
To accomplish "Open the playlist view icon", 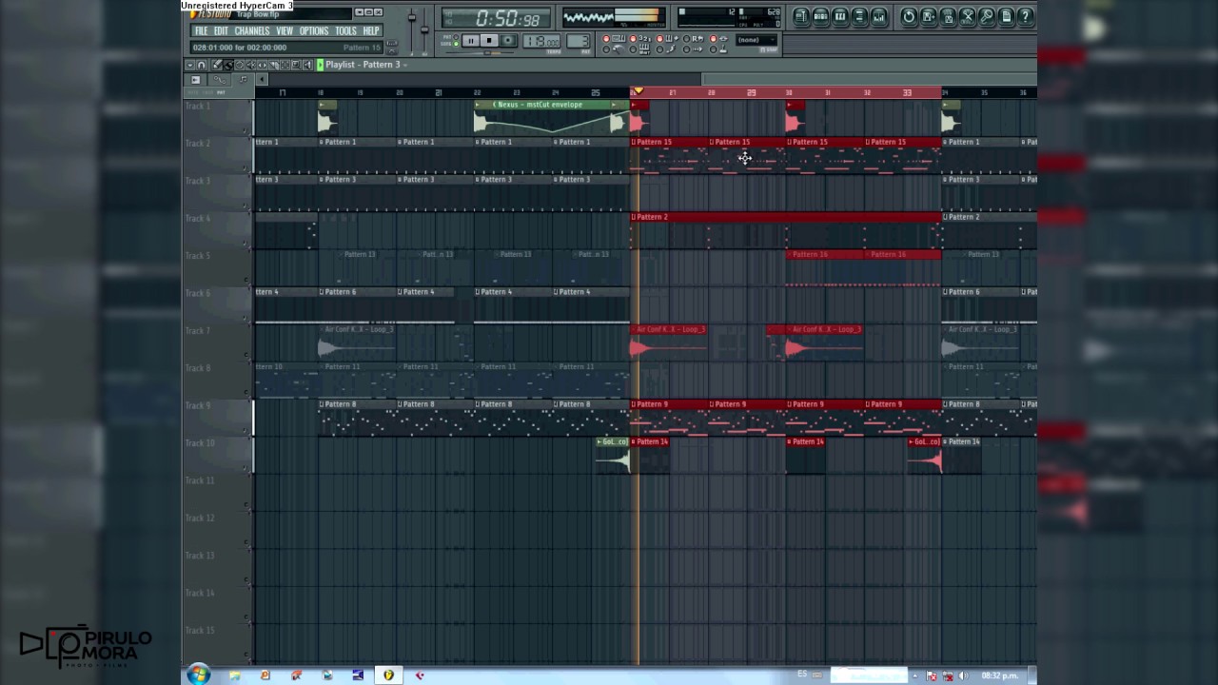I will pos(801,16).
